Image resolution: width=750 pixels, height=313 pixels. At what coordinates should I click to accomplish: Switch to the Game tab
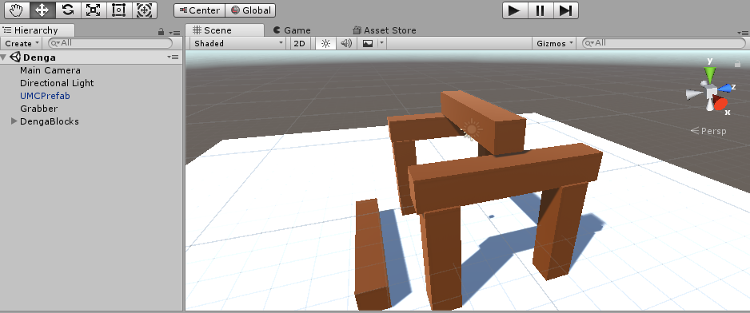click(292, 30)
